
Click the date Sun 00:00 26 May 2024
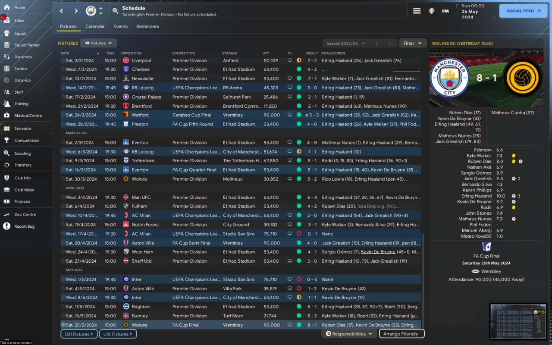(x=474, y=11)
